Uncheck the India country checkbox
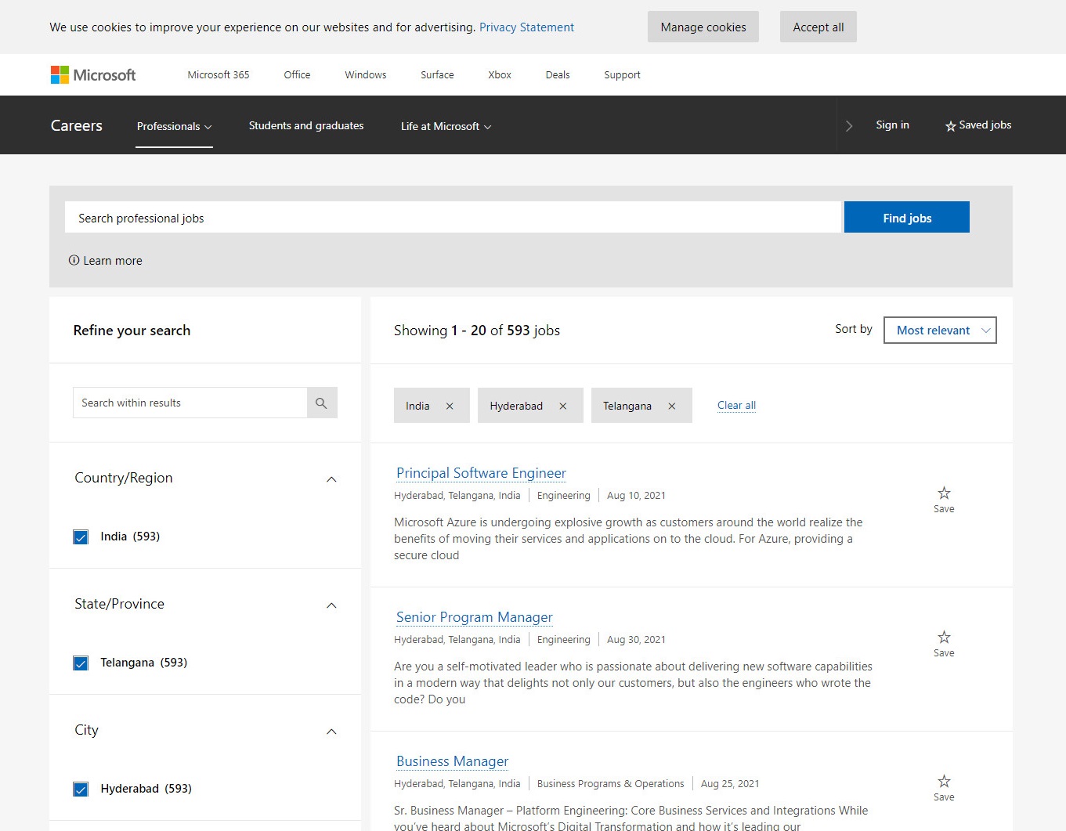The width and height of the screenshot is (1066, 831). [81, 537]
